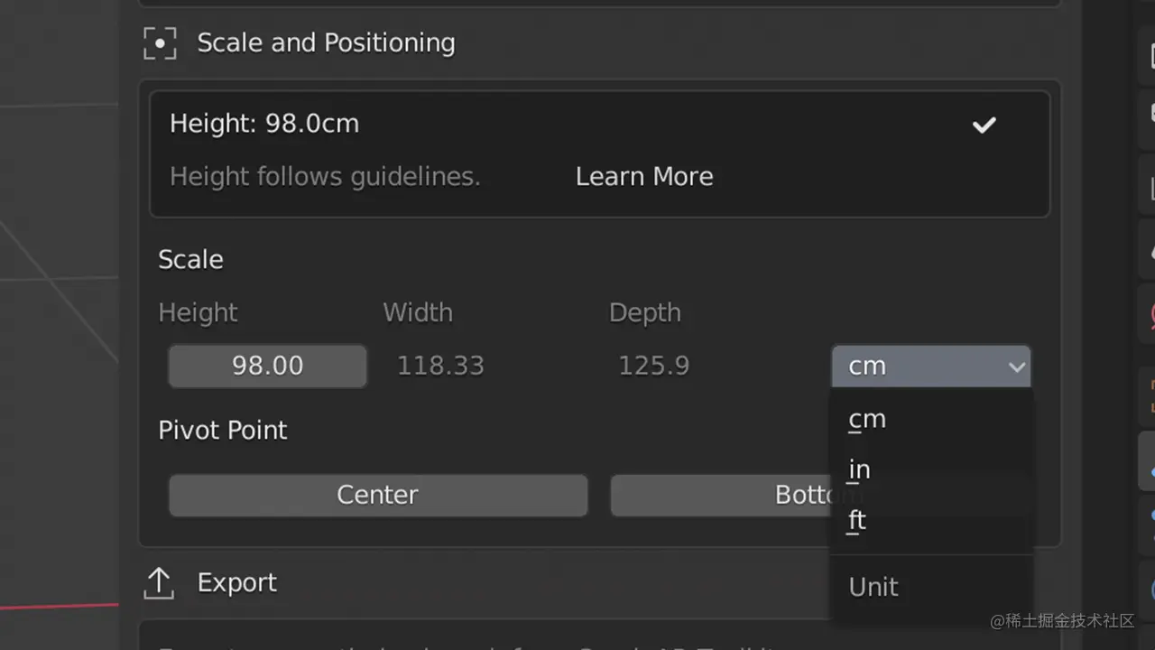The height and width of the screenshot is (650, 1155).
Task: Set pivot point to Bottom
Action: click(719, 495)
